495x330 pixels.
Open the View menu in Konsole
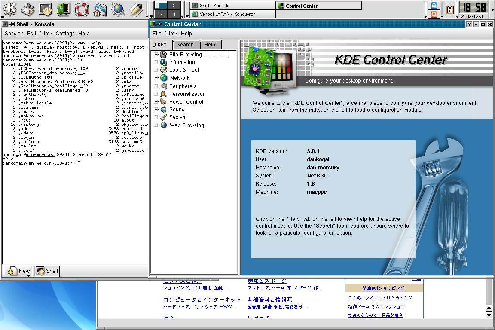coord(46,34)
